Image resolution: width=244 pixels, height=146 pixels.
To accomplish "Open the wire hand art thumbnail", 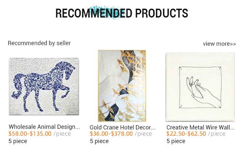I will [x=200, y=87].
